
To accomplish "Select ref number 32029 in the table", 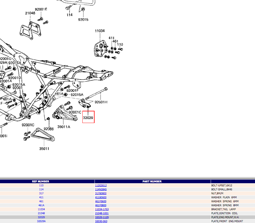I will (41, 217).
